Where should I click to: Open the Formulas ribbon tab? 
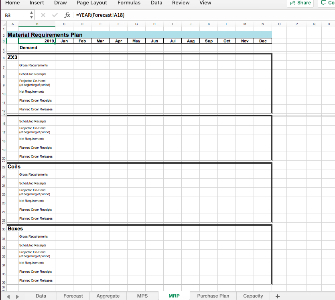click(129, 3)
